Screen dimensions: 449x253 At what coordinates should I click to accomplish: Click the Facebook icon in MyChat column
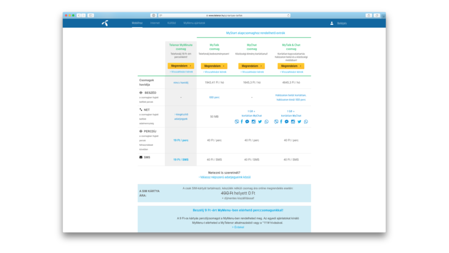[x=242, y=122]
